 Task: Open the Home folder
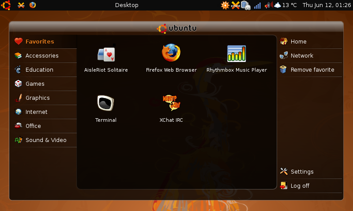[x=298, y=42]
